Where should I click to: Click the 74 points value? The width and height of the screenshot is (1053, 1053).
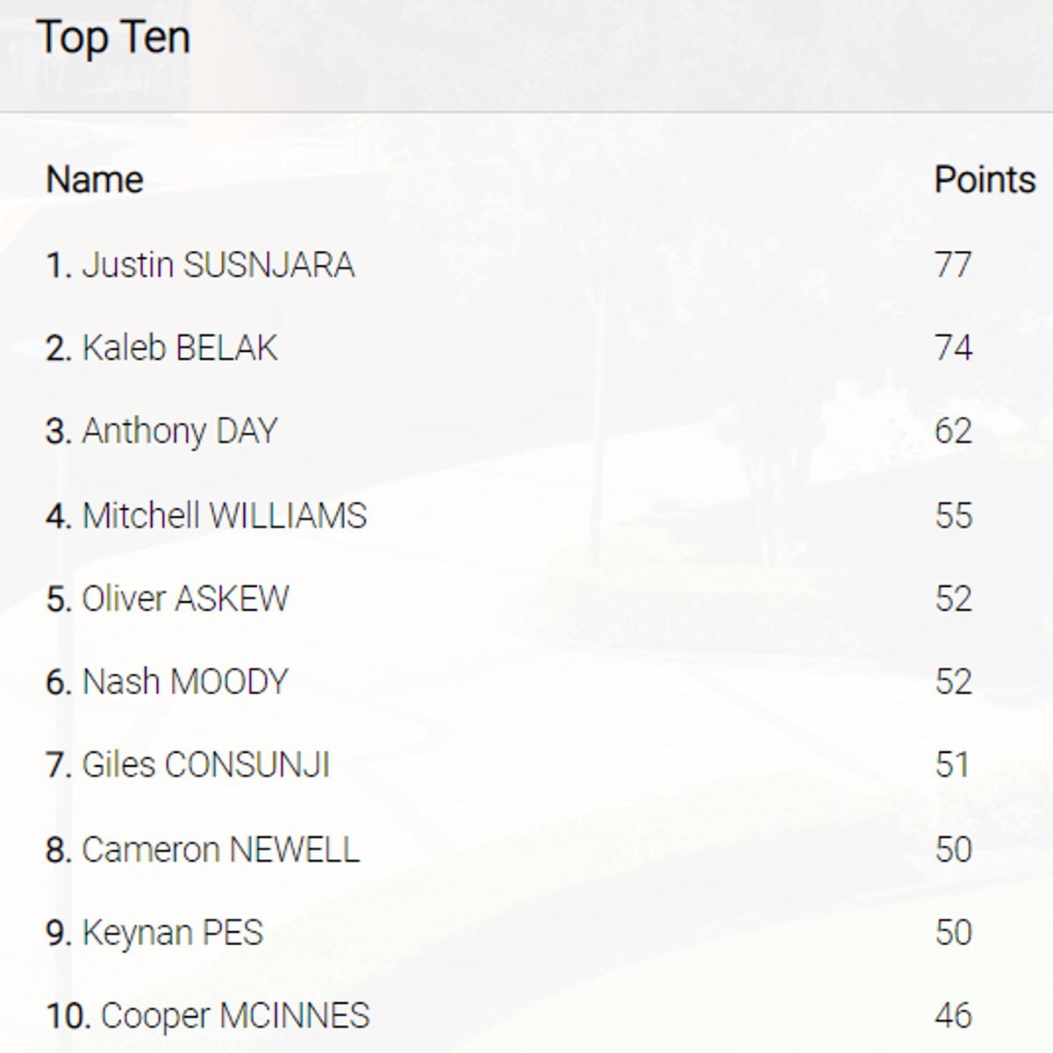click(954, 348)
